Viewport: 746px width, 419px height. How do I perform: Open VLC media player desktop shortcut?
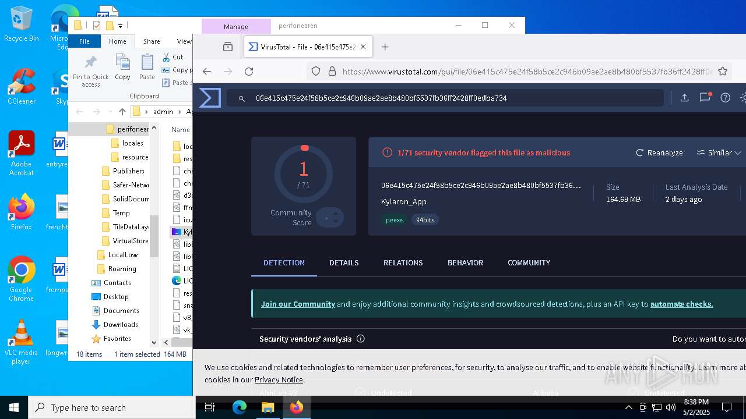[21, 342]
